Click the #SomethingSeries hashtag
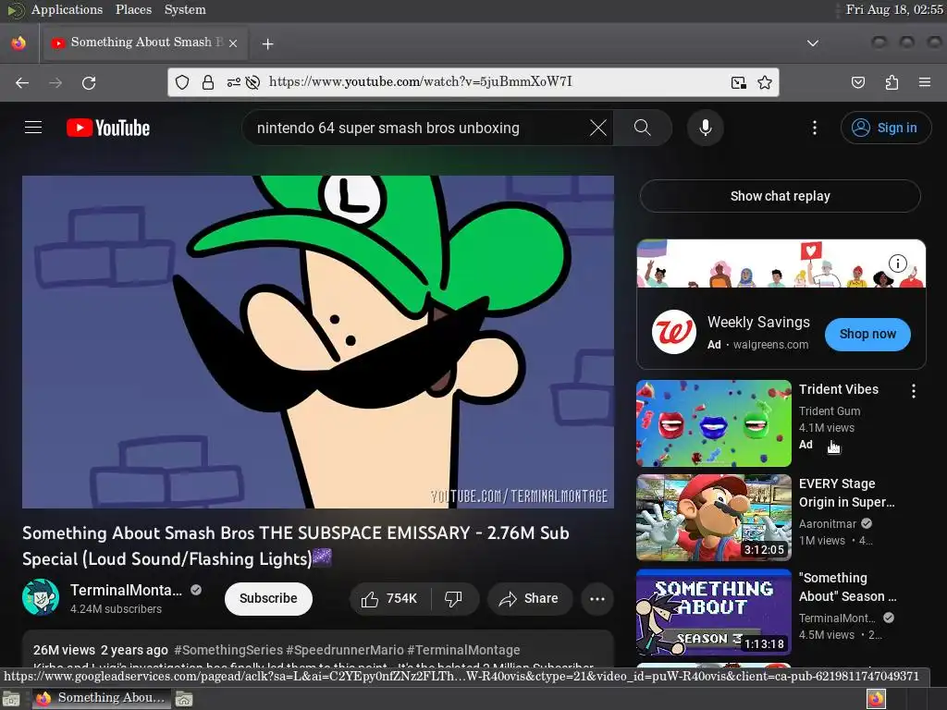 pos(228,650)
